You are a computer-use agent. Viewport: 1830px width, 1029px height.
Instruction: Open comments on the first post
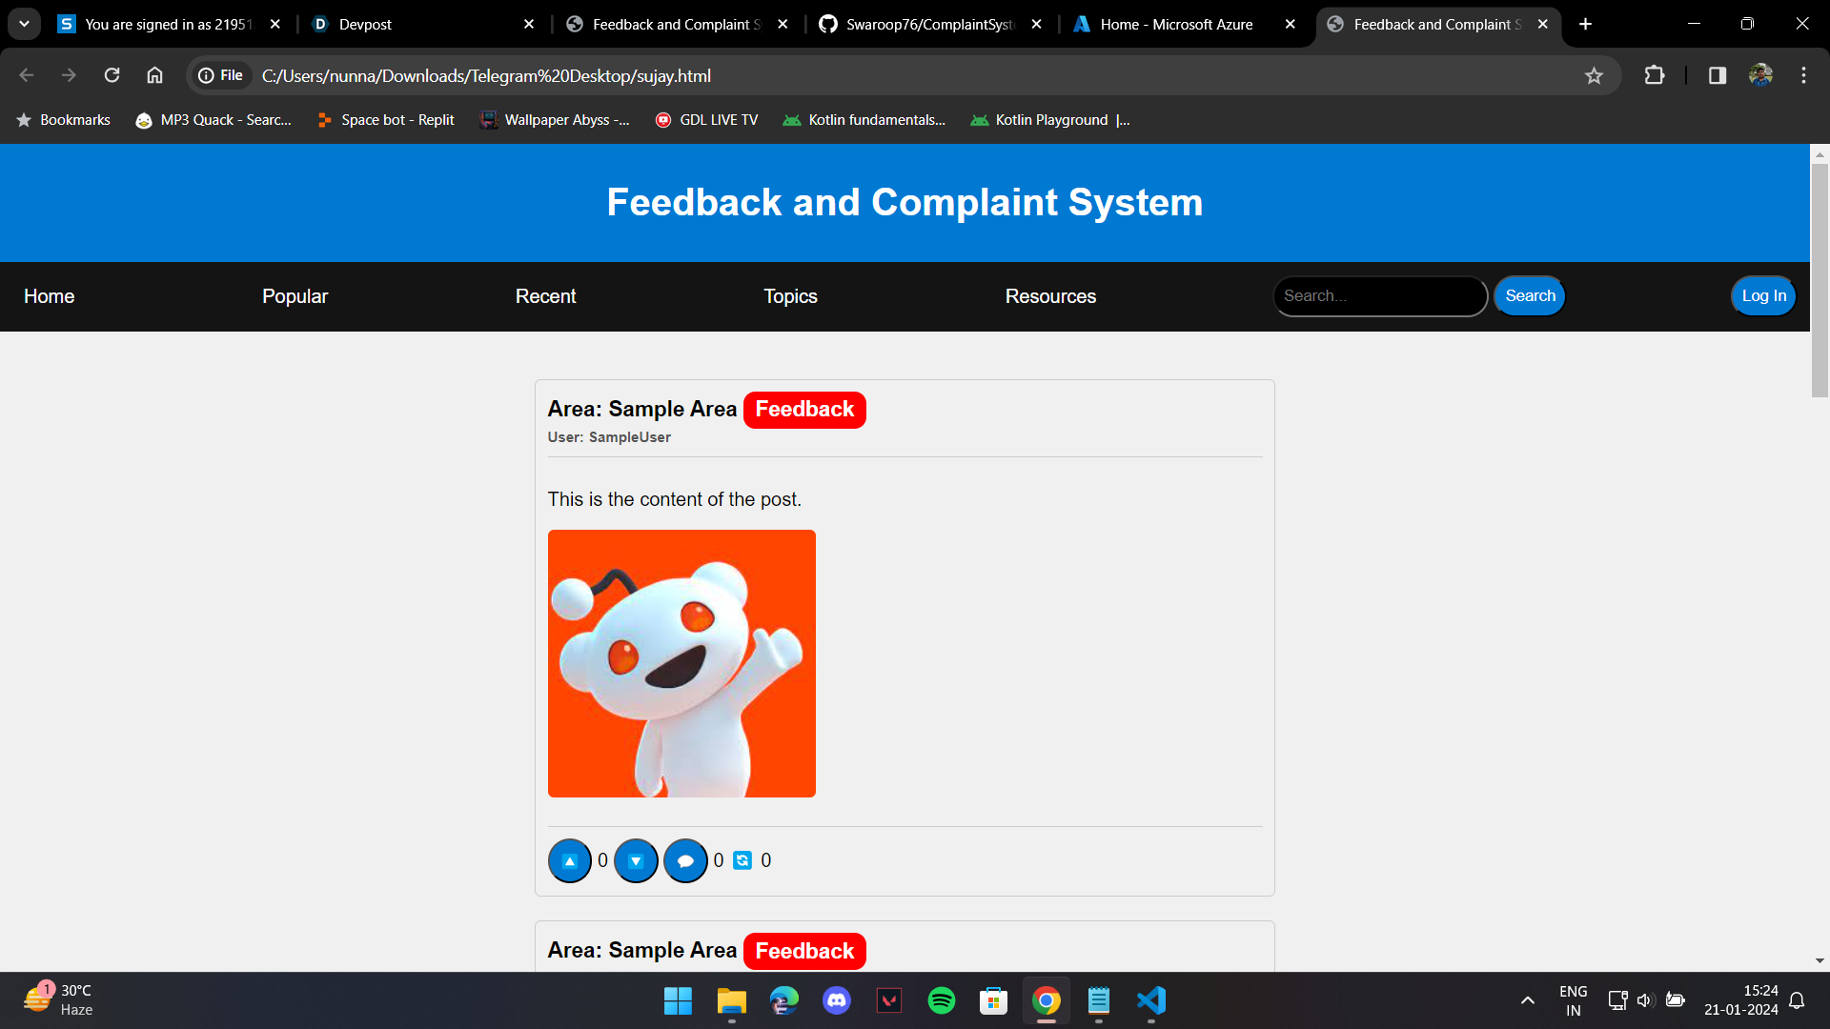[685, 861]
